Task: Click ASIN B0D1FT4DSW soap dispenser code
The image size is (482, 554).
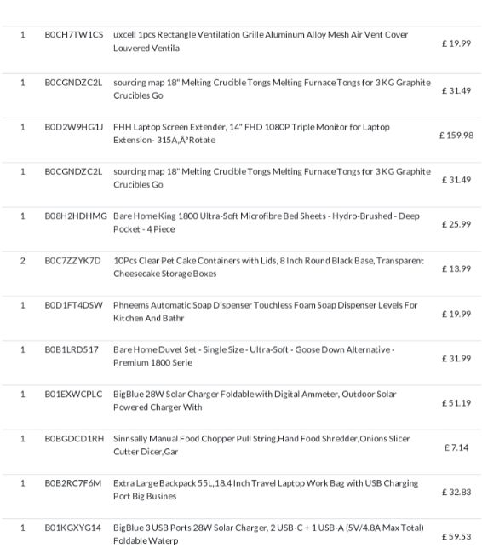Action: pos(73,305)
